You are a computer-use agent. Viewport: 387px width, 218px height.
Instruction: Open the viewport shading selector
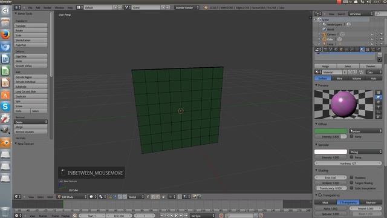pyautogui.click(x=93, y=197)
